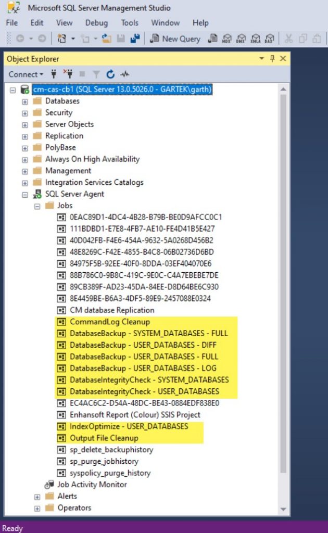Open the Tools menu
The width and height of the screenshot is (328, 533).
(130, 23)
